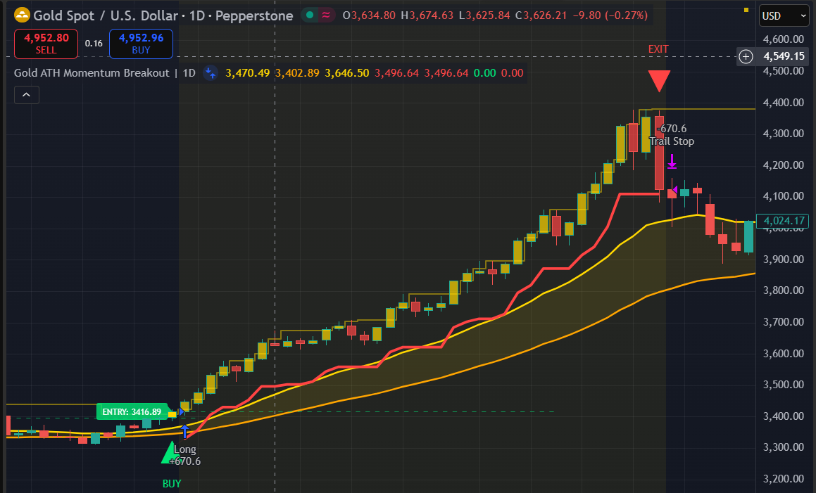The height and width of the screenshot is (493, 816).
Task: Click the blue BUY 4,952.96 button
Action: pos(141,44)
